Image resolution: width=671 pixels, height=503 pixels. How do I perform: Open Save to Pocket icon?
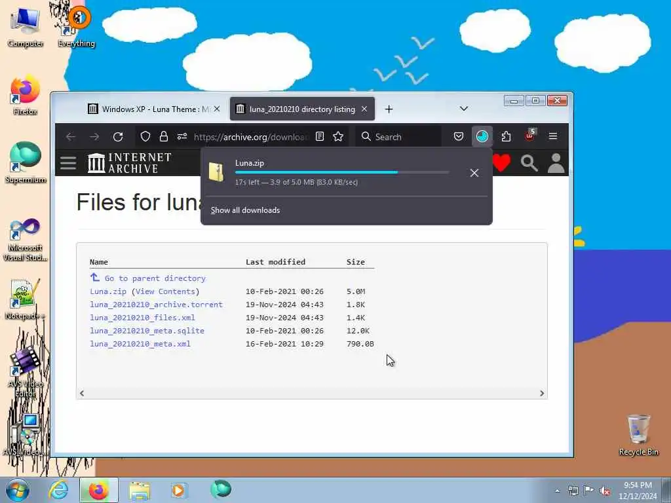(x=458, y=136)
